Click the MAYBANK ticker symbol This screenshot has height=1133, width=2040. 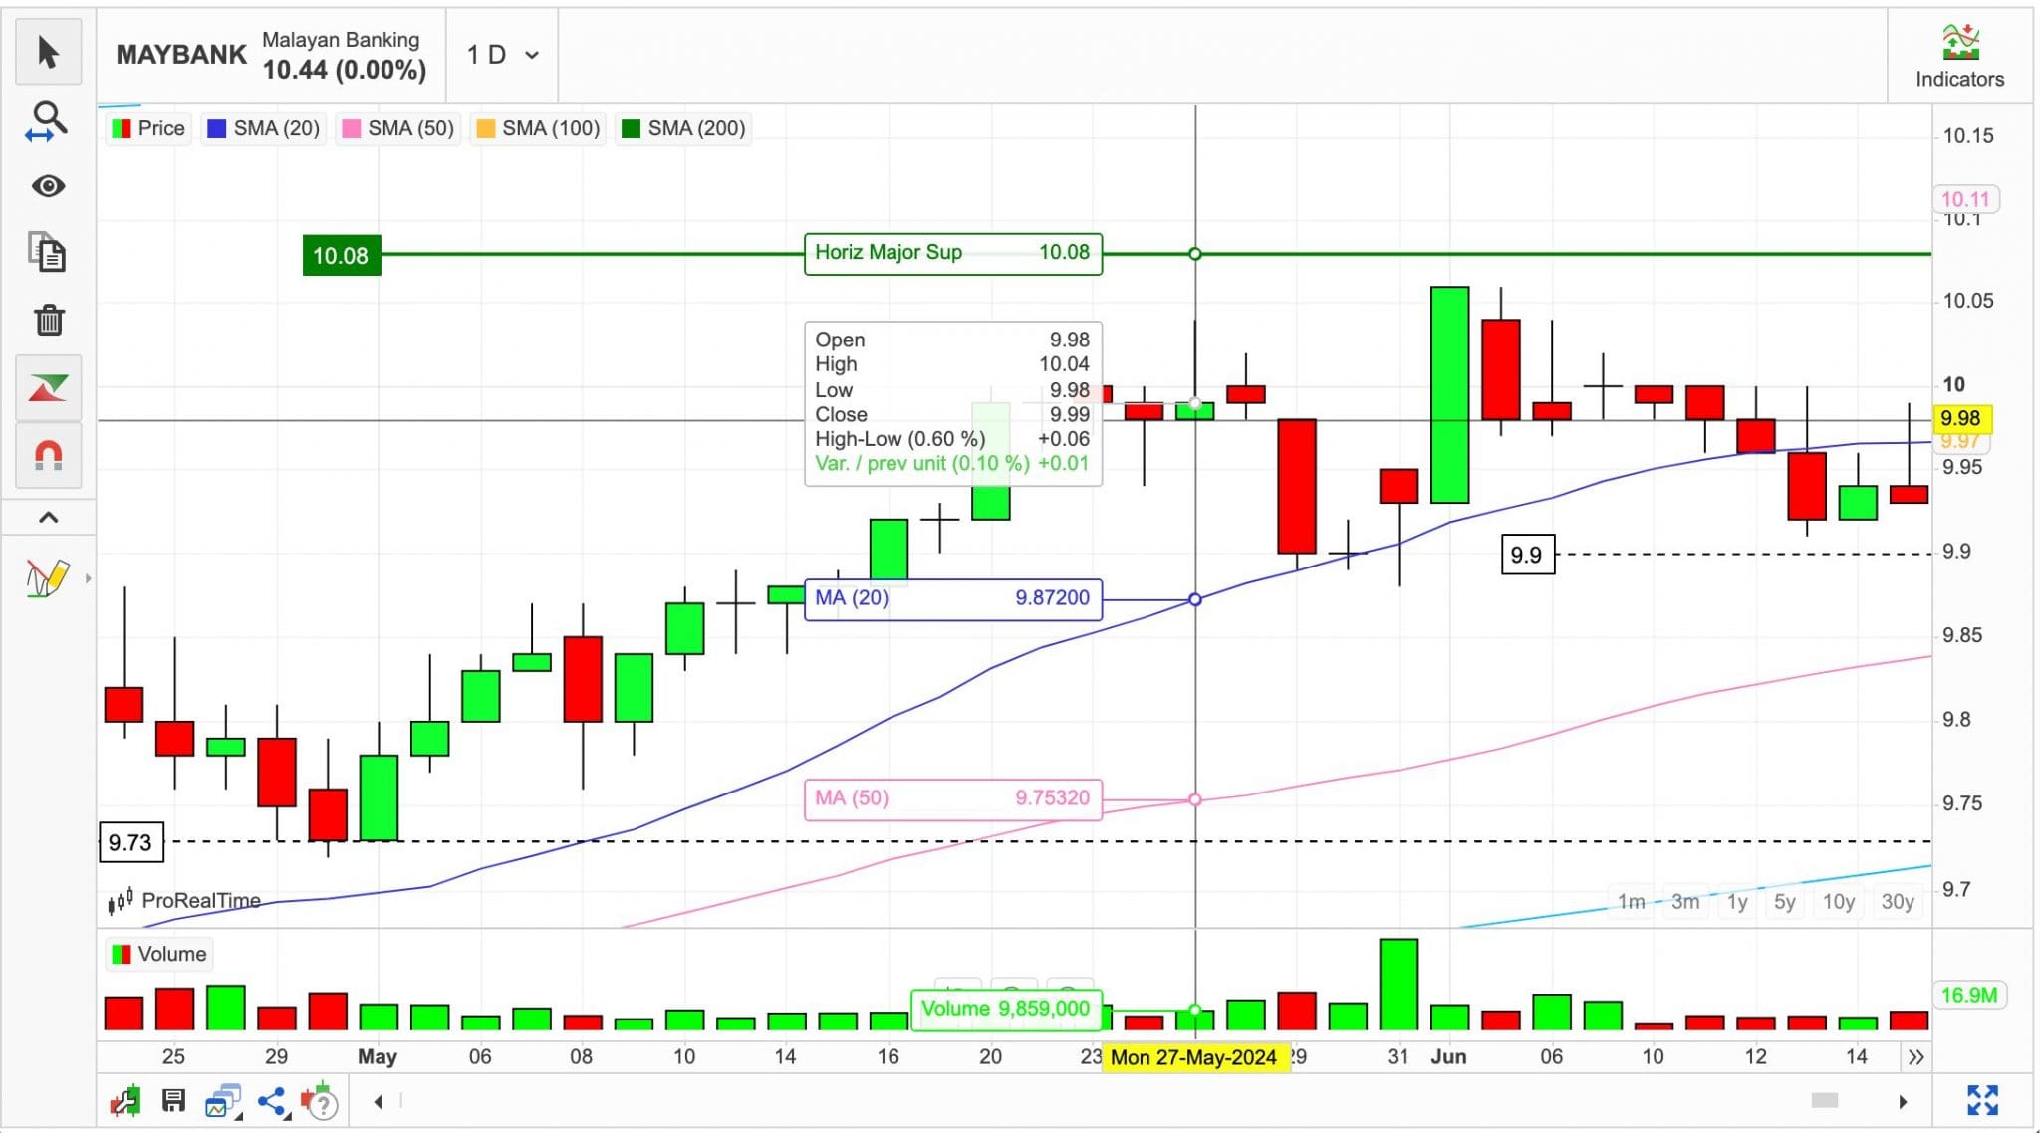pyautogui.click(x=181, y=55)
